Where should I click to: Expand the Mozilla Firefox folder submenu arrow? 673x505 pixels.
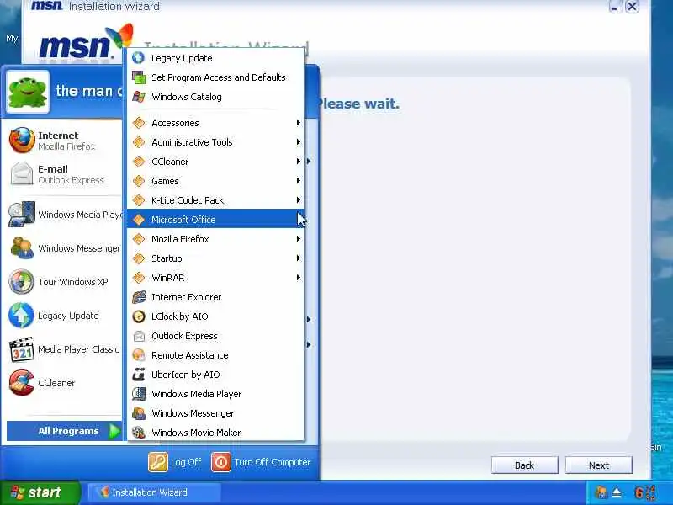(x=299, y=239)
